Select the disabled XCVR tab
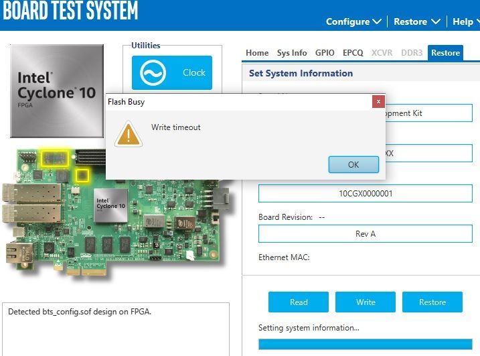 382,53
